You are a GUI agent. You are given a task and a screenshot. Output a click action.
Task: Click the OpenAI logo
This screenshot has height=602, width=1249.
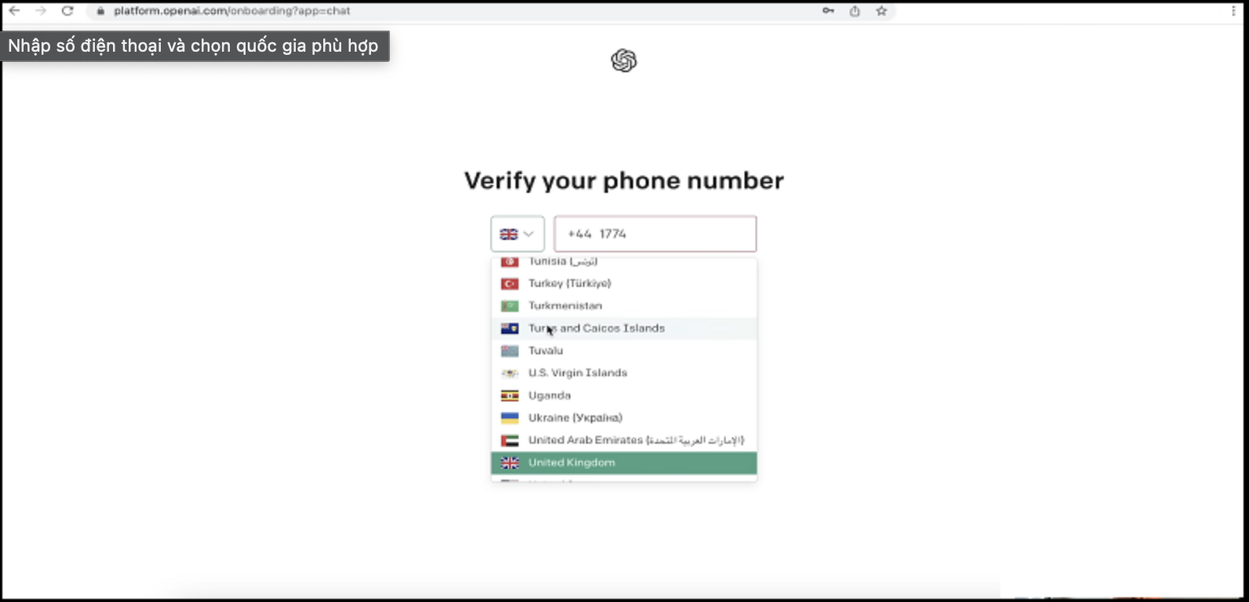pyautogui.click(x=624, y=60)
